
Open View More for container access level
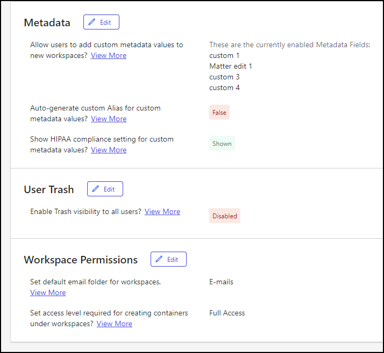(114, 323)
